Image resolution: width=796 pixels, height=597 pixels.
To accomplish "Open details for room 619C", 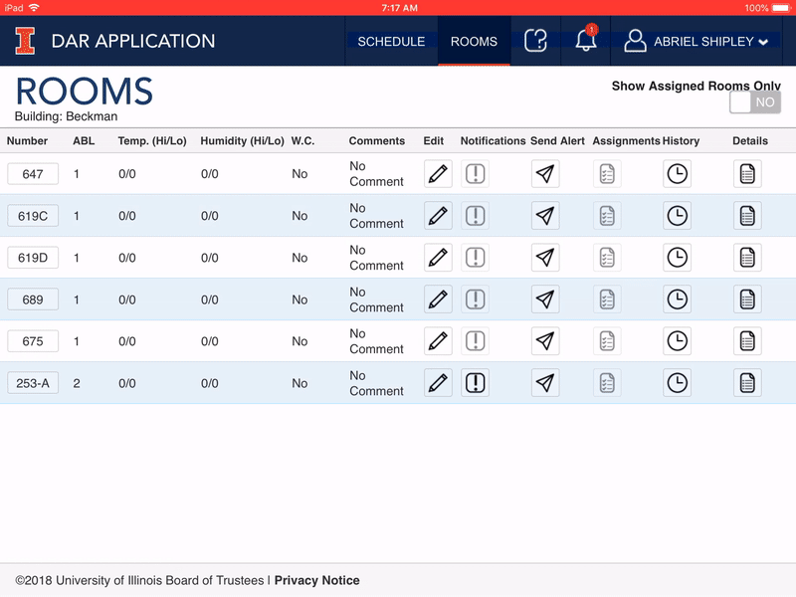I will click(x=747, y=216).
